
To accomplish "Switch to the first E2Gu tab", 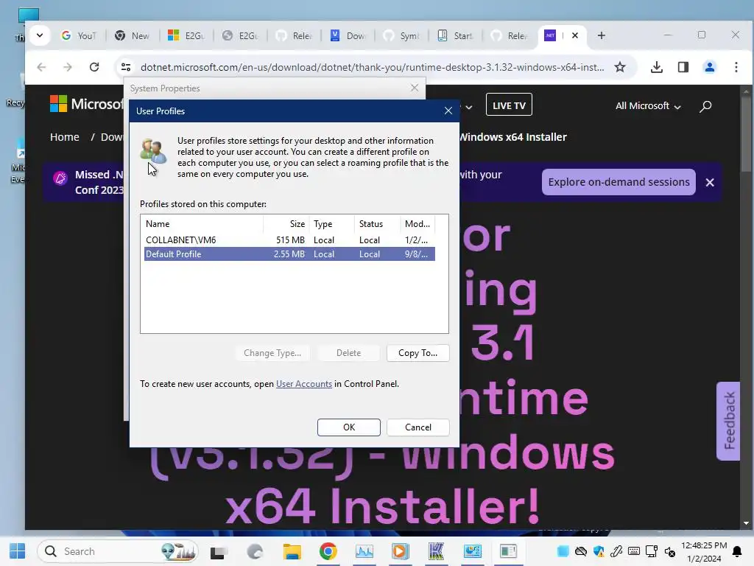I will coord(186,35).
